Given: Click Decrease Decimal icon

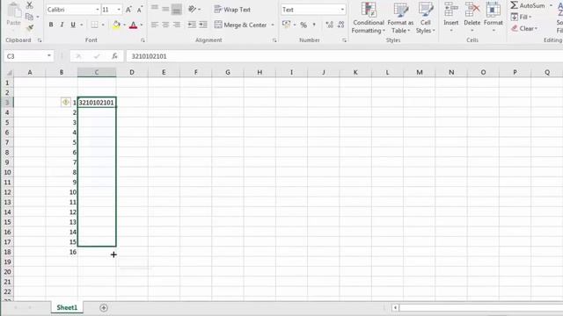Looking at the screenshot, I should click(x=340, y=25).
